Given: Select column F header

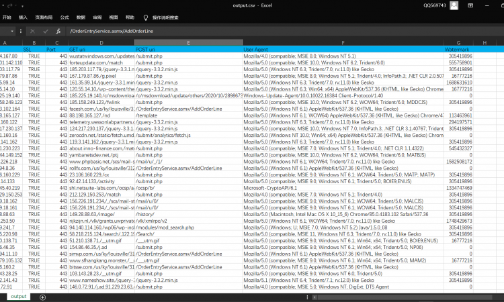Looking at the screenshot, I should coord(343,43).
